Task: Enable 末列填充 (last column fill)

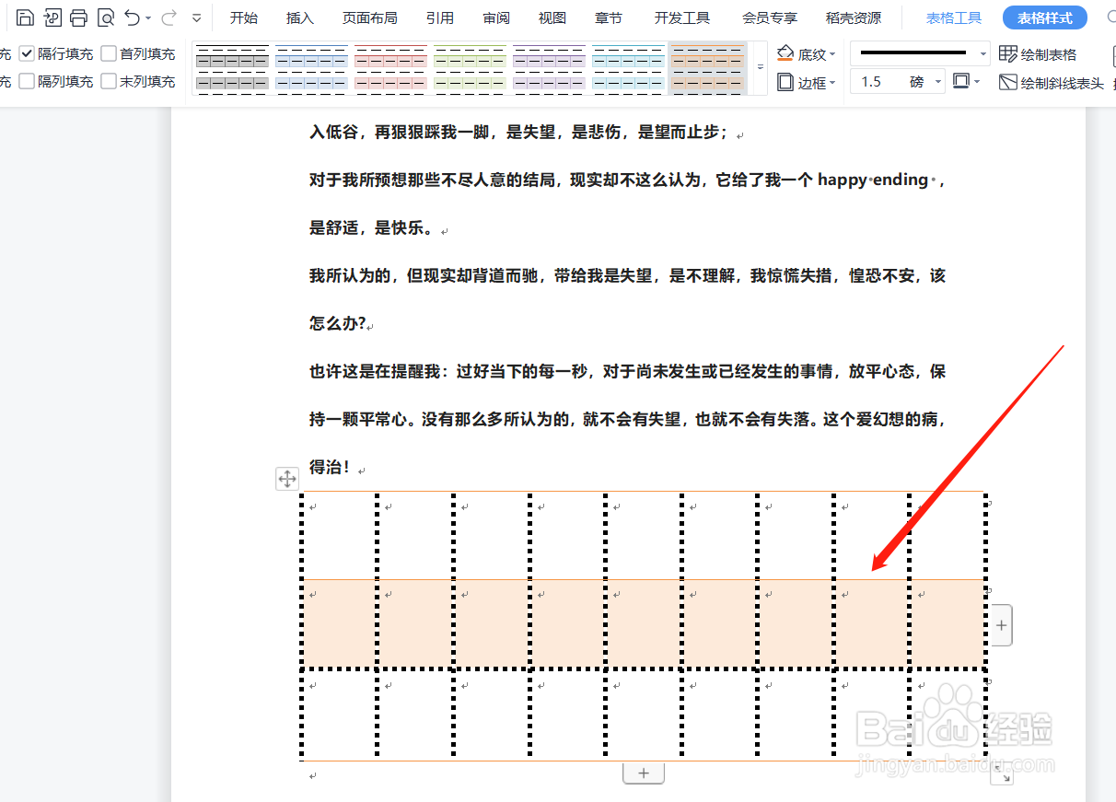Action: [x=108, y=80]
